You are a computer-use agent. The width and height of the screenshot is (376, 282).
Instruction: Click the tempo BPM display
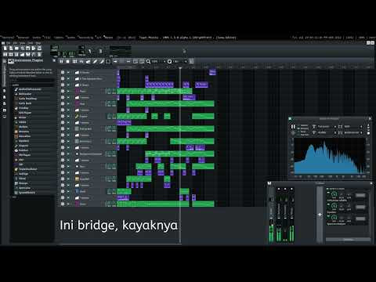pos(55,49)
